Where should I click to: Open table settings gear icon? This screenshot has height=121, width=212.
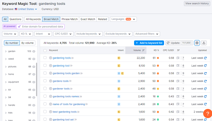point(197,43)
